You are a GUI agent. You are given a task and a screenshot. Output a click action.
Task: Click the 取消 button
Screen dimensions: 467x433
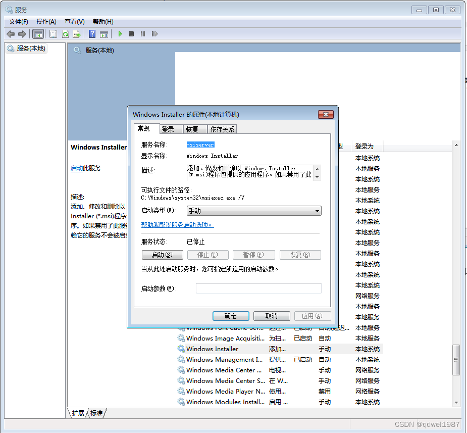(x=272, y=316)
